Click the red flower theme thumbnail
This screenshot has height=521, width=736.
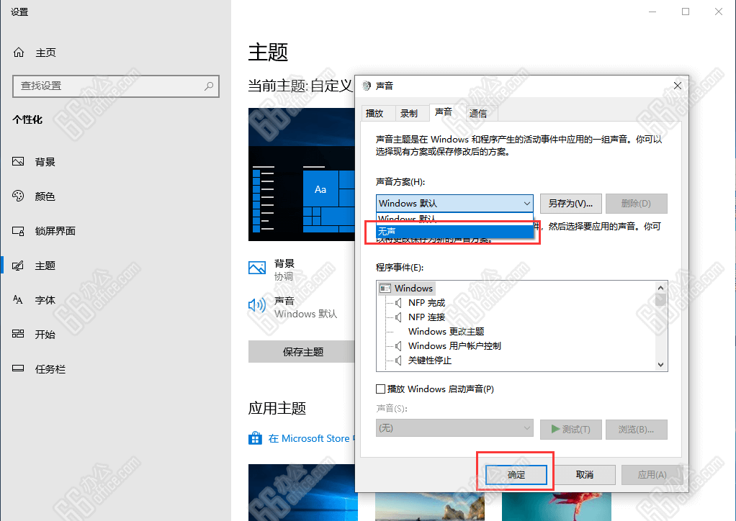pos(556,507)
